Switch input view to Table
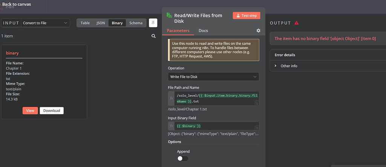This screenshot has height=167, width=386. (x=85, y=23)
